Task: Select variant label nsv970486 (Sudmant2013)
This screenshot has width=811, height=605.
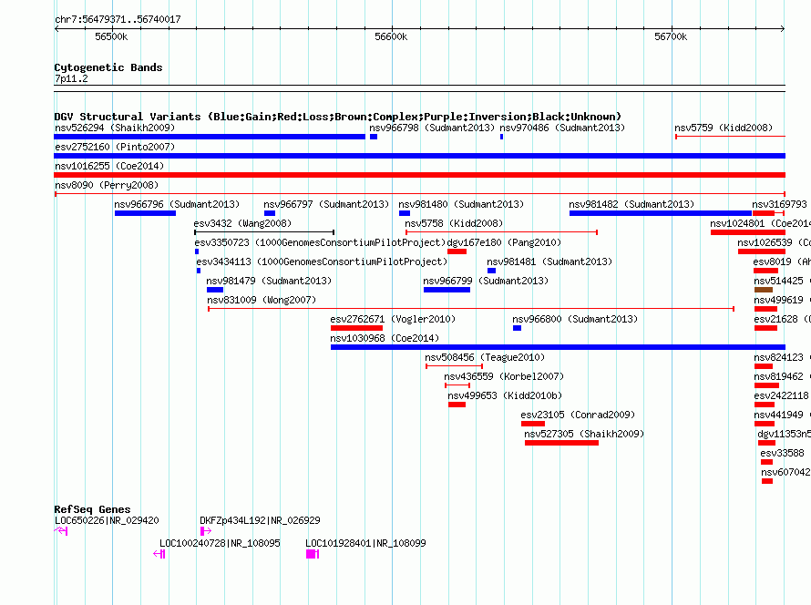Action: 562,128
